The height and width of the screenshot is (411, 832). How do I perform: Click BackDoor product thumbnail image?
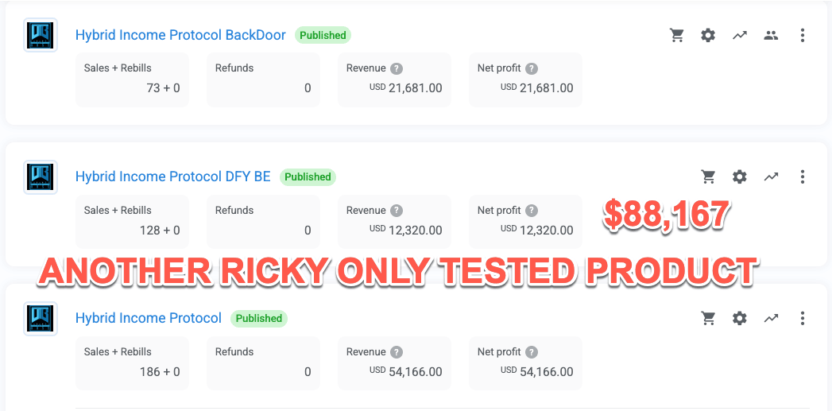[41, 35]
